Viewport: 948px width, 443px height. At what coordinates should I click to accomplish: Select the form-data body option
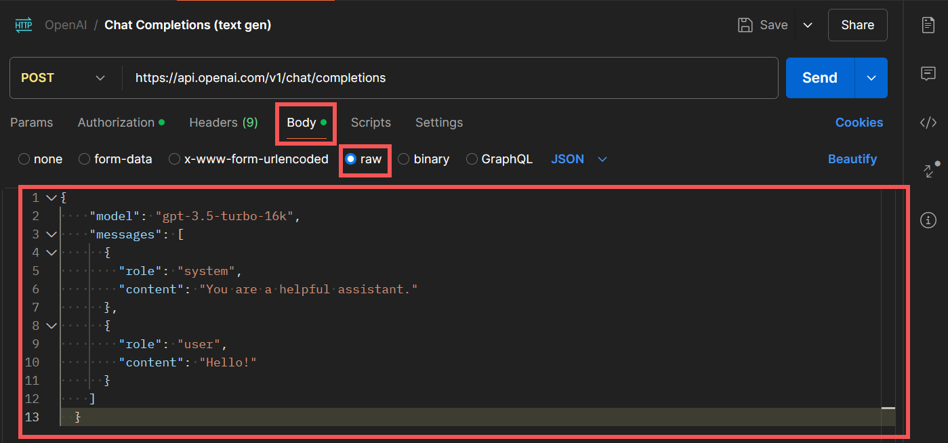pyautogui.click(x=115, y=159)
